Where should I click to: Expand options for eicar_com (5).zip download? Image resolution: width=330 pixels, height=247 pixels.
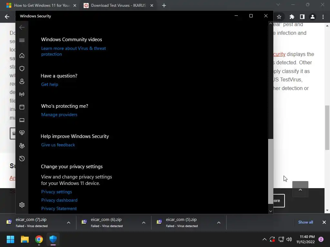click(219, 223)
